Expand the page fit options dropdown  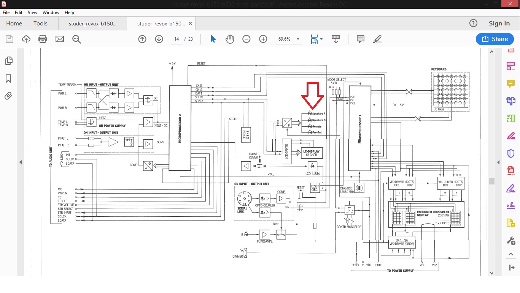pyautogui.click(x=321, y=39)
